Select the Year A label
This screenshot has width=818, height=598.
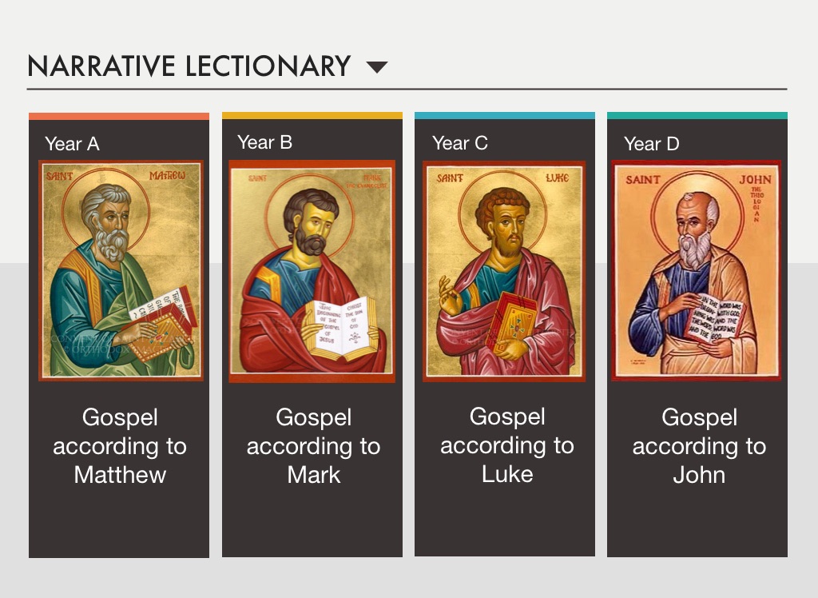[72, 144]
